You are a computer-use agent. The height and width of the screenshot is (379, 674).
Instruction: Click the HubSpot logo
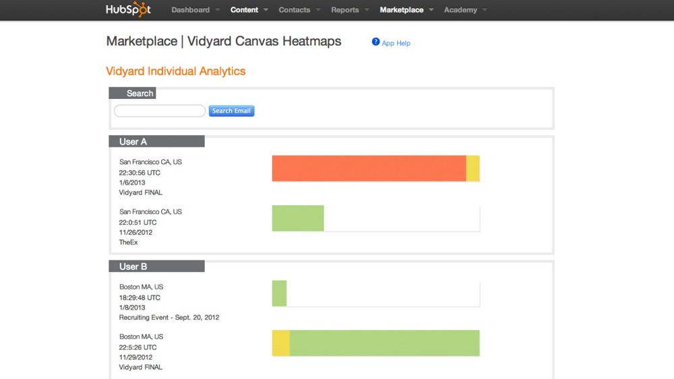click(x=128, y=9)
